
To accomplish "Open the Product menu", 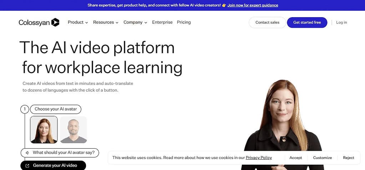I will (78, 22).
